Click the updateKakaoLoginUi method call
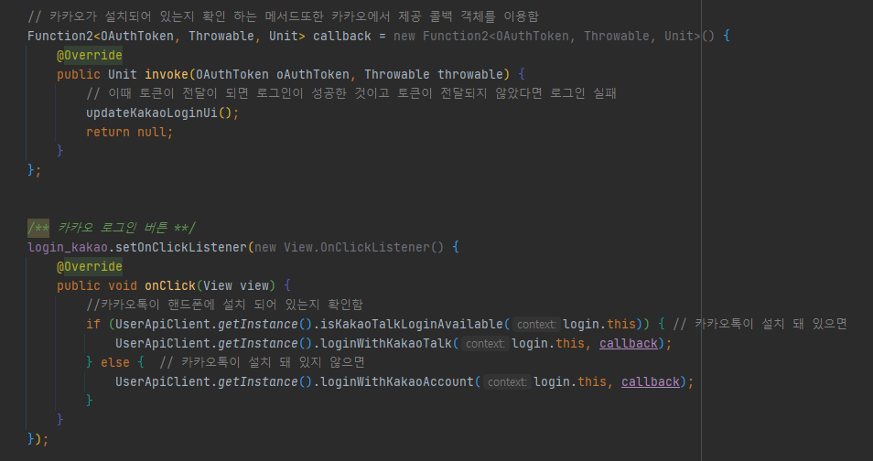873x461 pixels. [151, 113]
